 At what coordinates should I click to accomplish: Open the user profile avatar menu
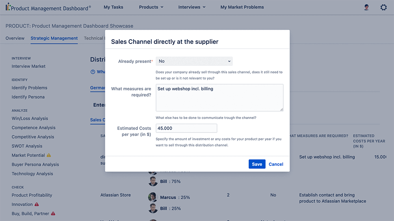point(366,7)
